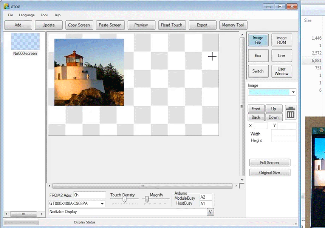This screenshot has height=228, width=325.
Task: Open the Language menu
Action: 27,15
